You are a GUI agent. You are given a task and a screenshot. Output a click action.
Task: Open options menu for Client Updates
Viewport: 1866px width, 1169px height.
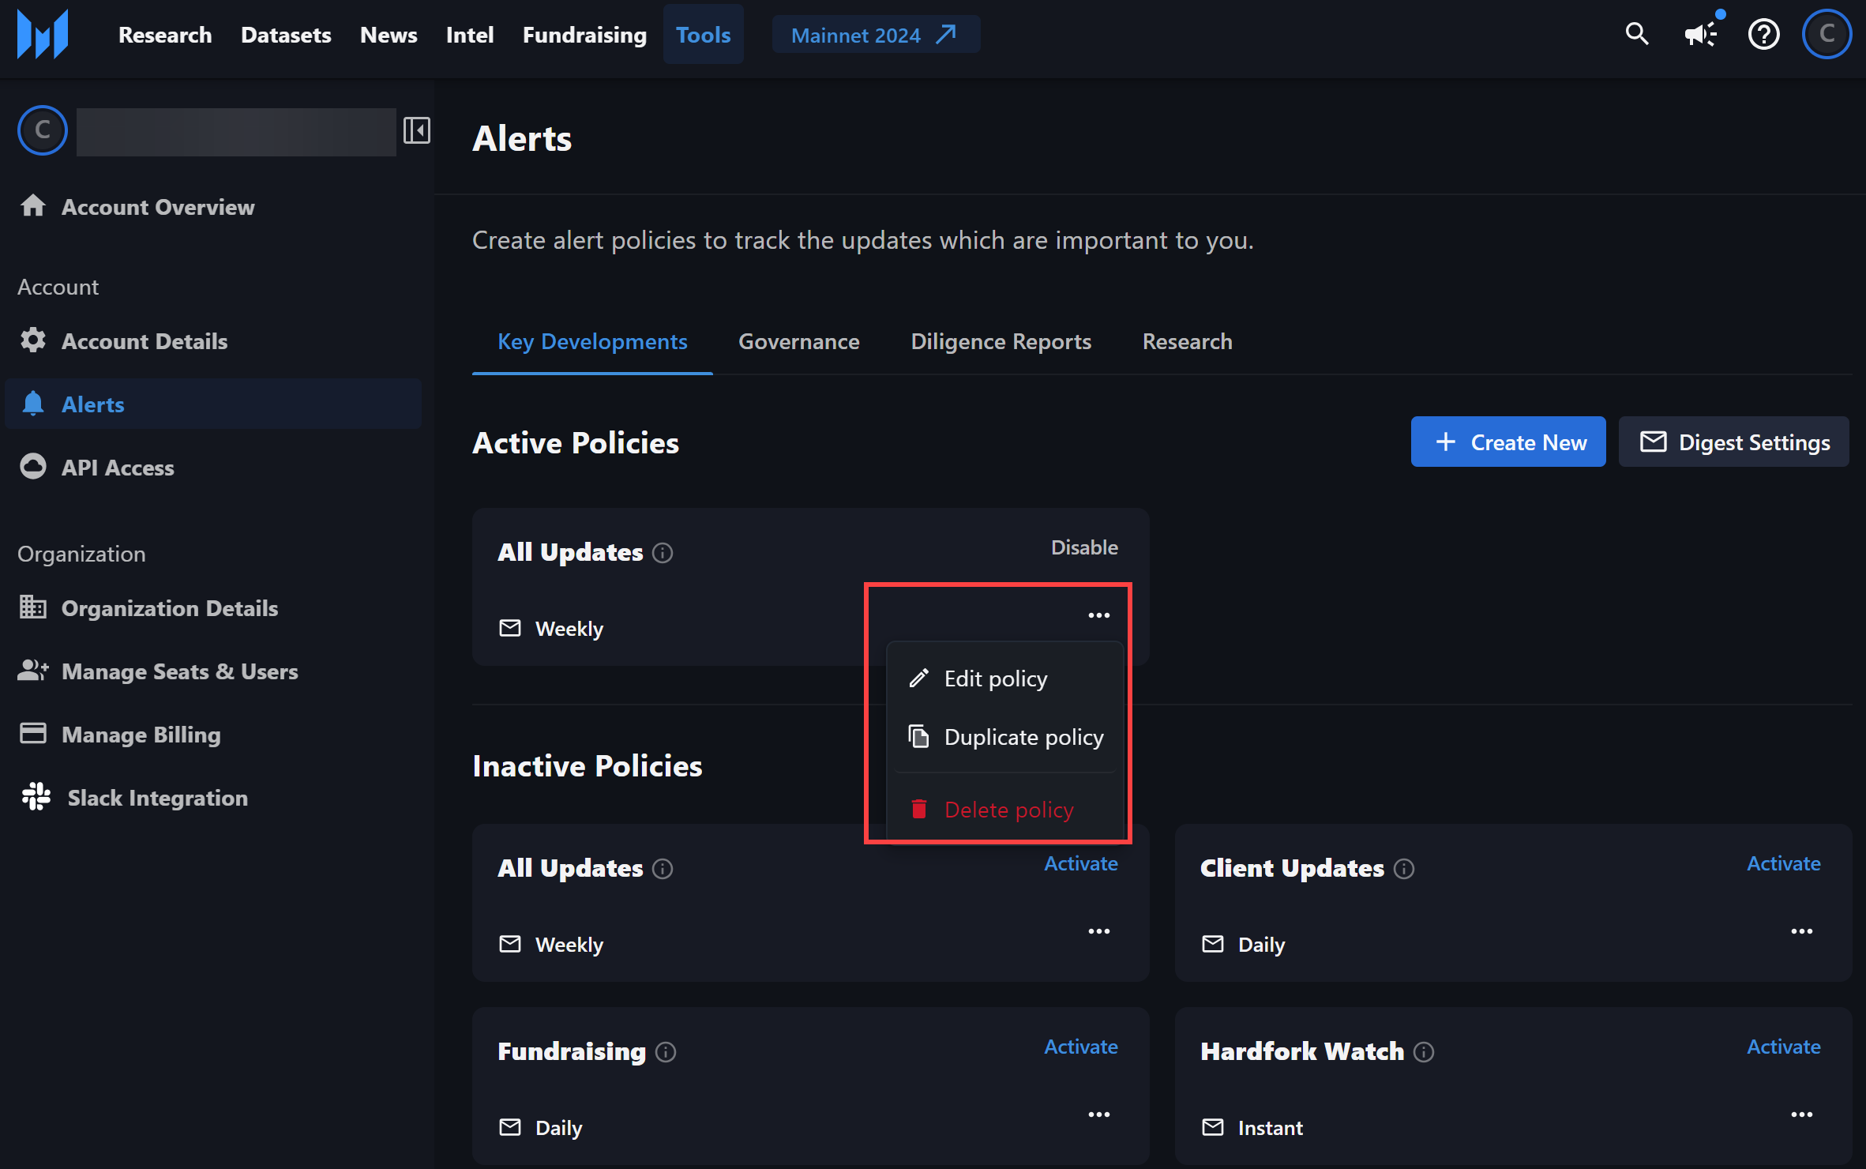[1801, 931]
